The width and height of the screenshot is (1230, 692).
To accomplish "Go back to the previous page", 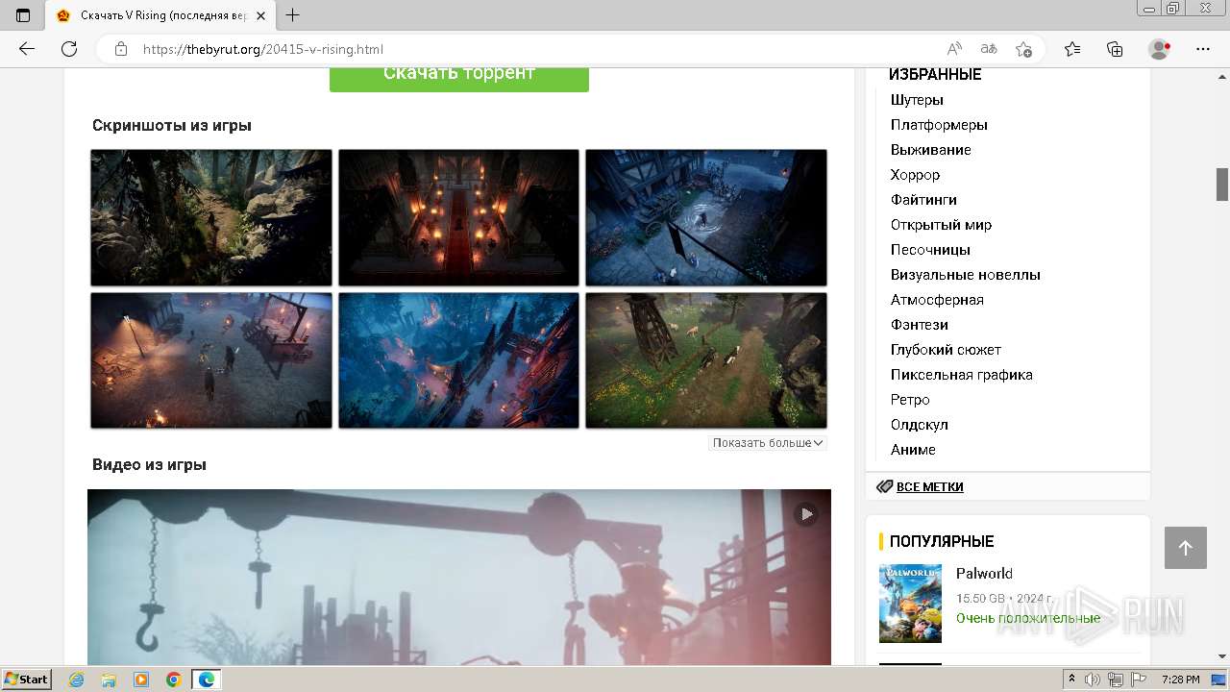I will [27, 49].
